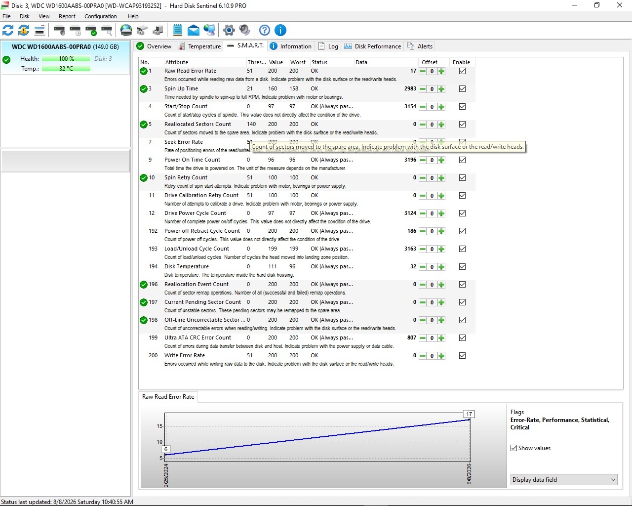Click the chart data point labeled 17
The height and width of the screenshot is (506, 632).
pos(469,414)
